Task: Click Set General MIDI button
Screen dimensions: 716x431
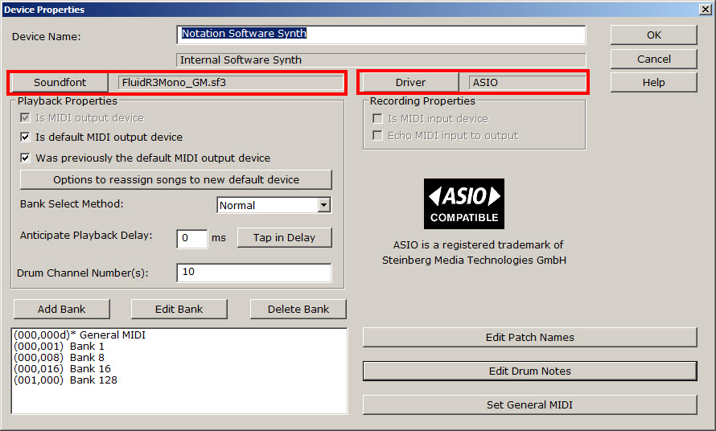Action: (x=529, y=404)
